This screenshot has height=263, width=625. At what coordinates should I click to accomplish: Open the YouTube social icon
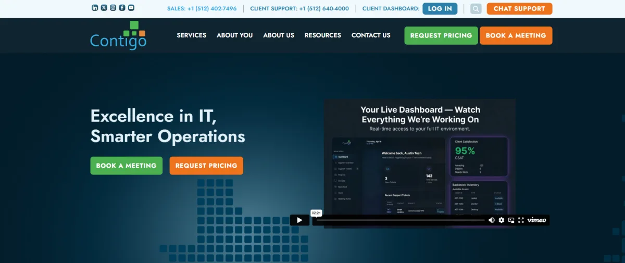tap(131, 8)
